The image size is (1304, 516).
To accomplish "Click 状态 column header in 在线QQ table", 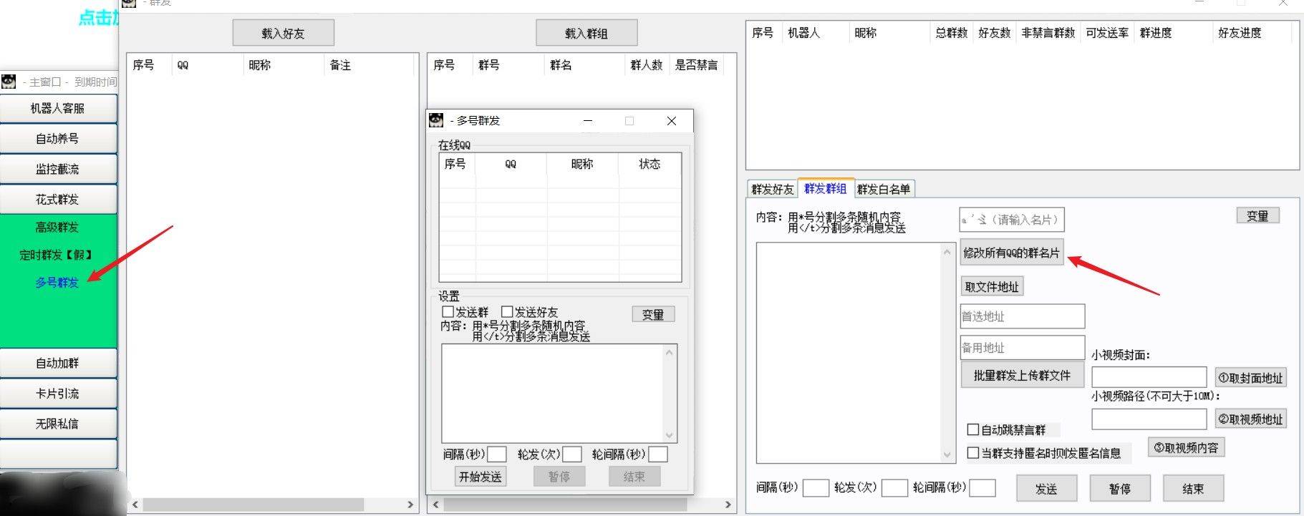I will point(650,164).
